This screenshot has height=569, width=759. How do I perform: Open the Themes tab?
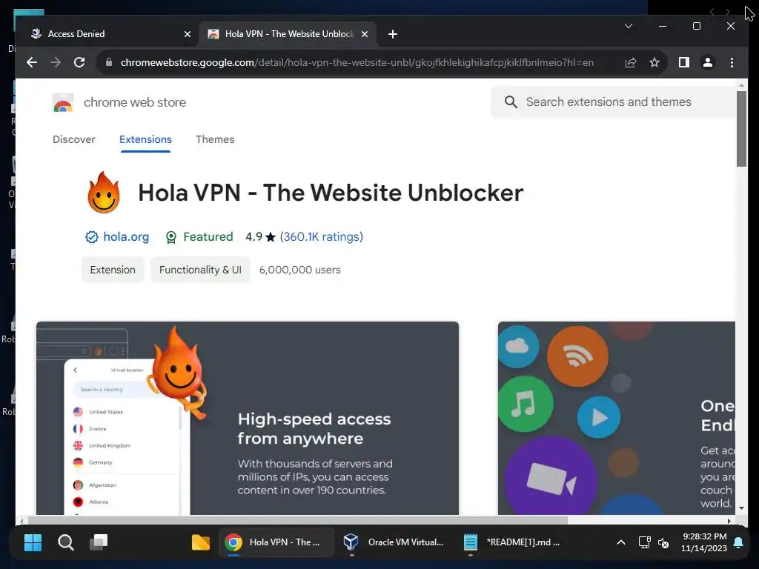coord(215,139)
